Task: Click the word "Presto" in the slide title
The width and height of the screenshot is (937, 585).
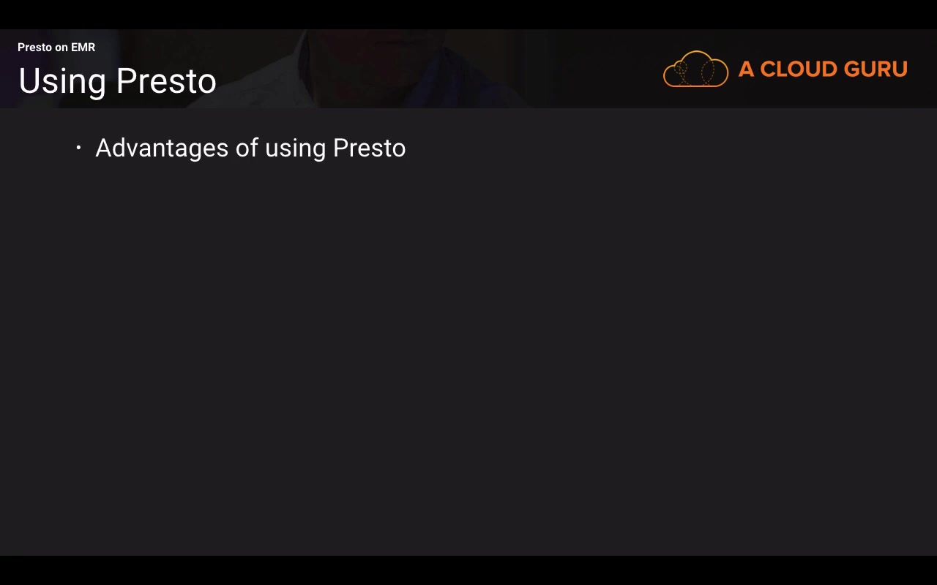Action: tap(166, 81)
